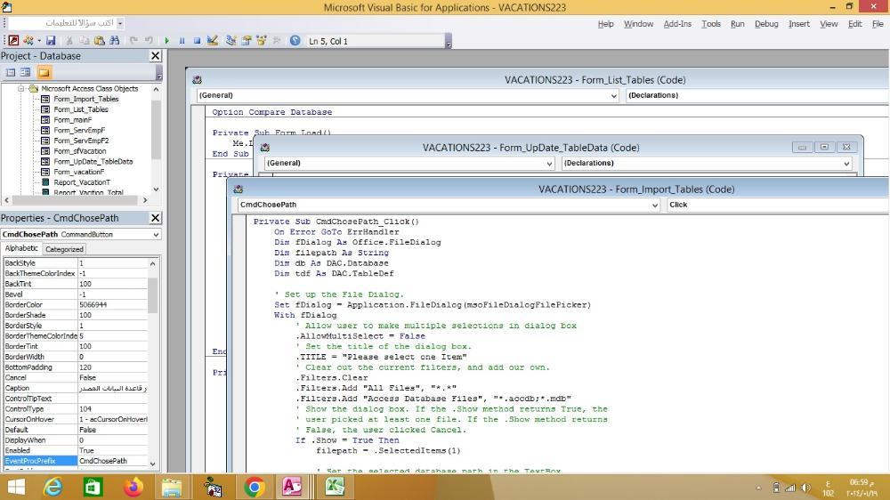
Task: Click the Undo arrow icon
Action: pyautogui.click(x=133, y=40)
